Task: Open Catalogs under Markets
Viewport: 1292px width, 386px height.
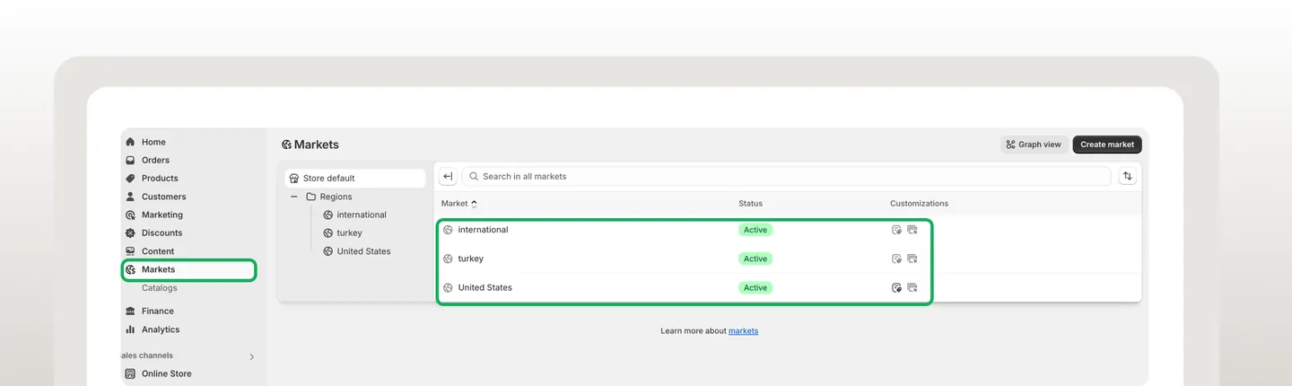Action: 159,288
